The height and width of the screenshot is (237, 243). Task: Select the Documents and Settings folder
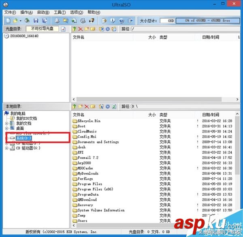98,142
